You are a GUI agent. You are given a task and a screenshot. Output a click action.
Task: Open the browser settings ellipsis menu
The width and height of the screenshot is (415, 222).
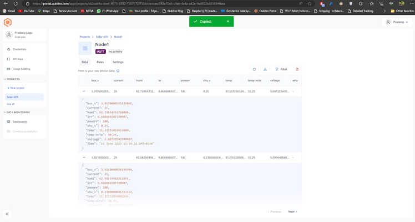pos(411,4)
